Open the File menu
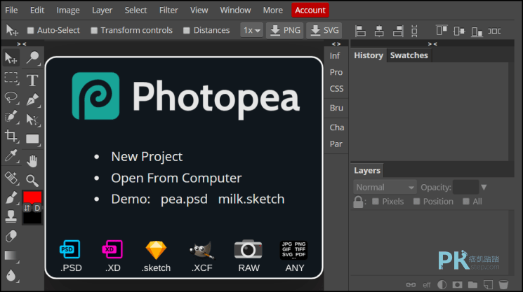The width and height of the screenshot is (523, 292). pyautogui.click(x=11, y=11)
